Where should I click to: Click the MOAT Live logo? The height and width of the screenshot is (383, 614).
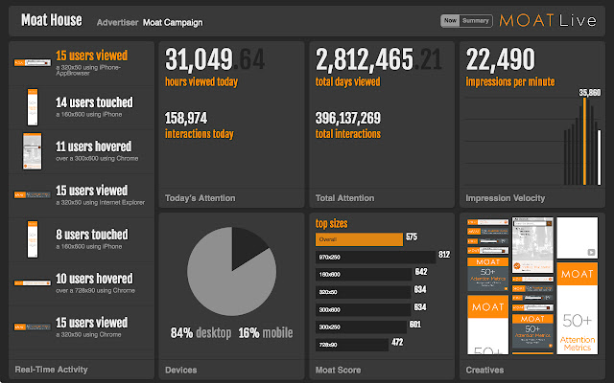pos(548,21)
